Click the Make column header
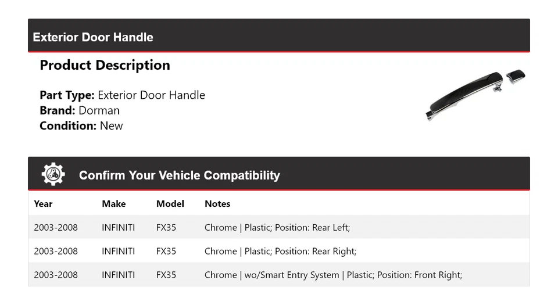 pyautogui.click(x=113, y=204)
